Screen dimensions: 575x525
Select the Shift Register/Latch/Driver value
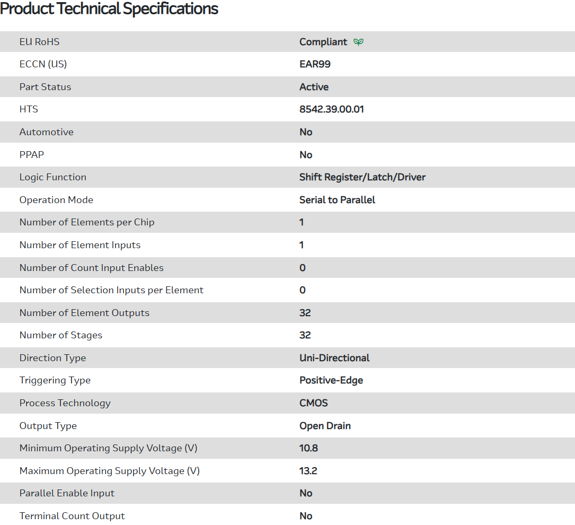362,177
